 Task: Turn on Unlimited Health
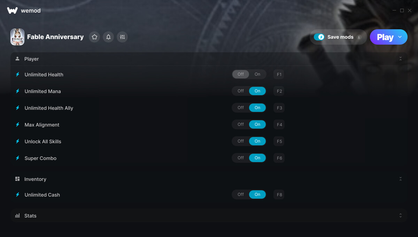tap(257, 74)
